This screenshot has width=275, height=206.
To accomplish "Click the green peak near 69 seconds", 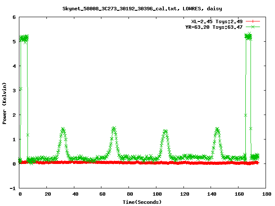I will click(x=114, y=129).
